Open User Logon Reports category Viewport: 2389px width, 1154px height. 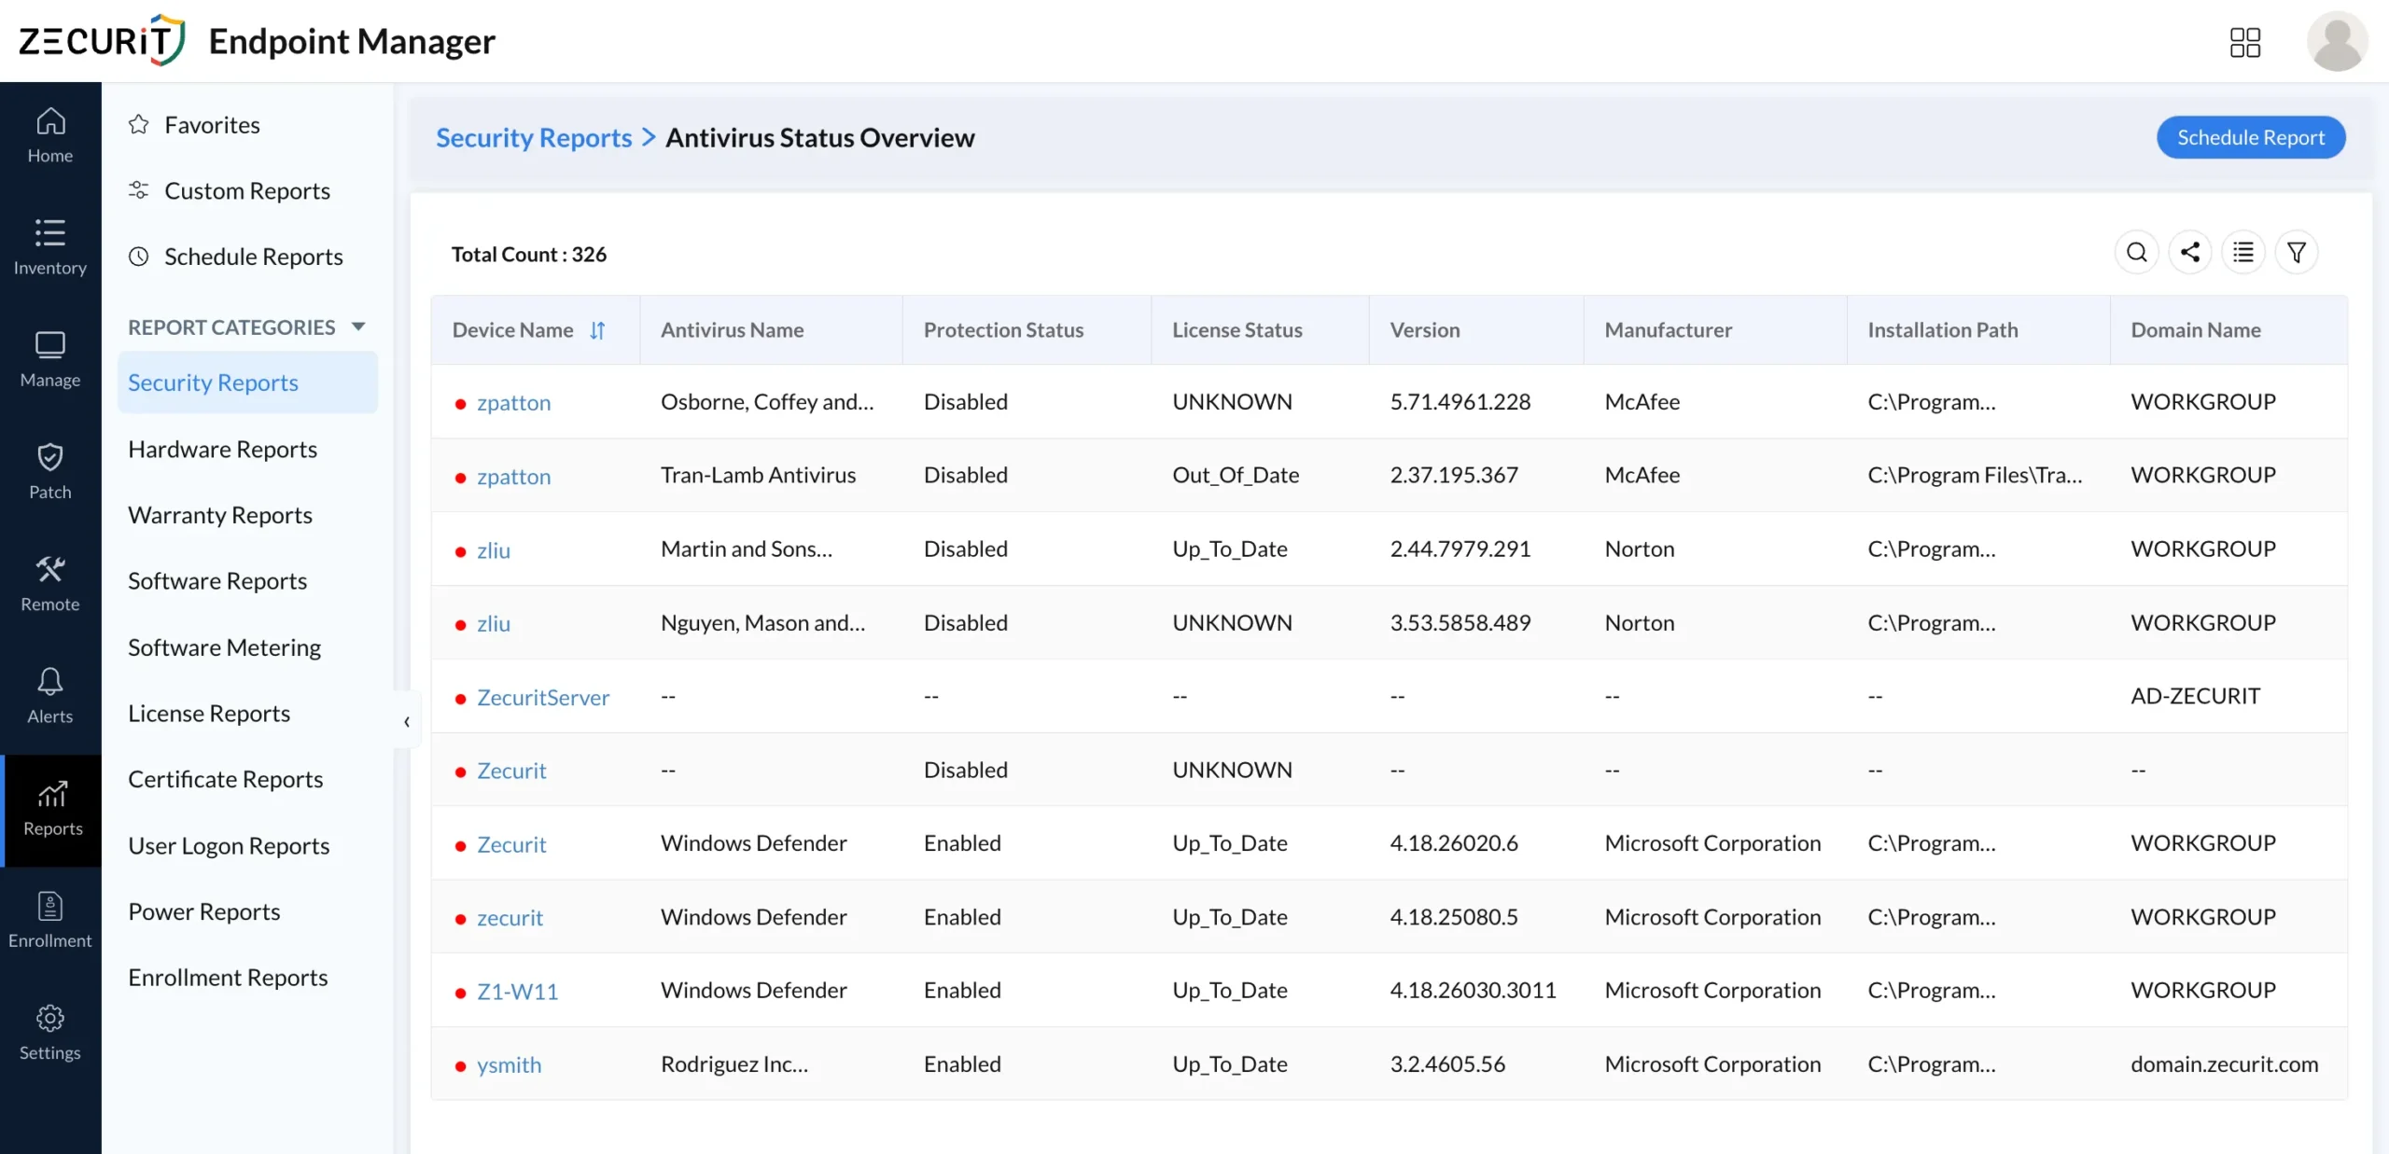pyautogui.click(x=229, y=845)
